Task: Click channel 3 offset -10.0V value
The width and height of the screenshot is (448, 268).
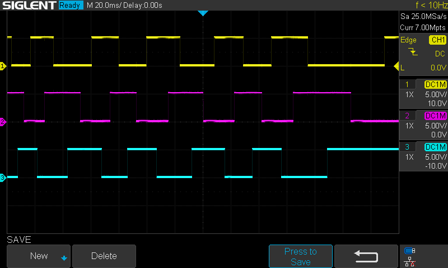Action: pyautogui.click(x=436, y=166)
